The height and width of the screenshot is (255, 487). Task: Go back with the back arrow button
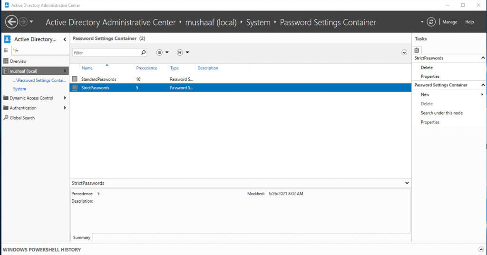11,22
